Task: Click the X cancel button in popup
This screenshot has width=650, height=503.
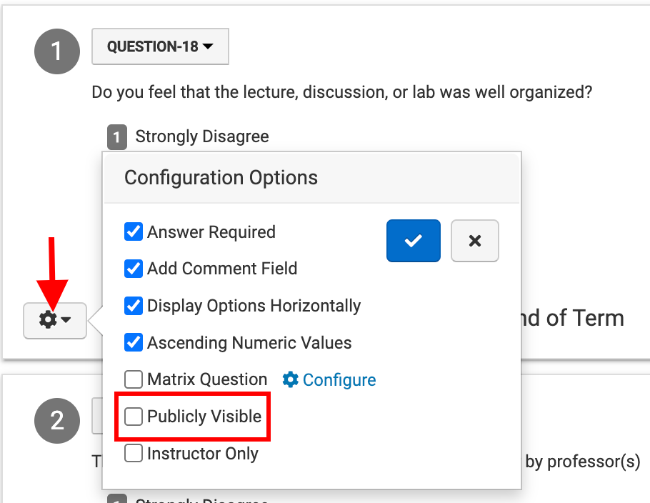Action: (x=474, y=241)
